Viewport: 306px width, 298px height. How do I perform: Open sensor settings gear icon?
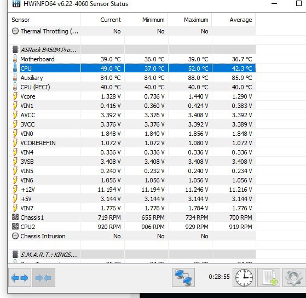[294, 278]
